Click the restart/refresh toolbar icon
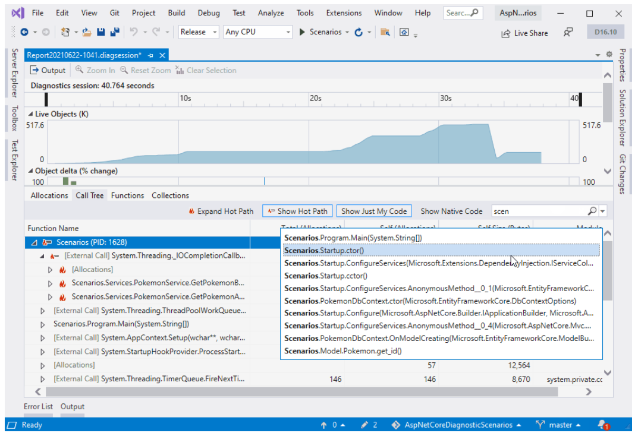 tap(359, 32)
